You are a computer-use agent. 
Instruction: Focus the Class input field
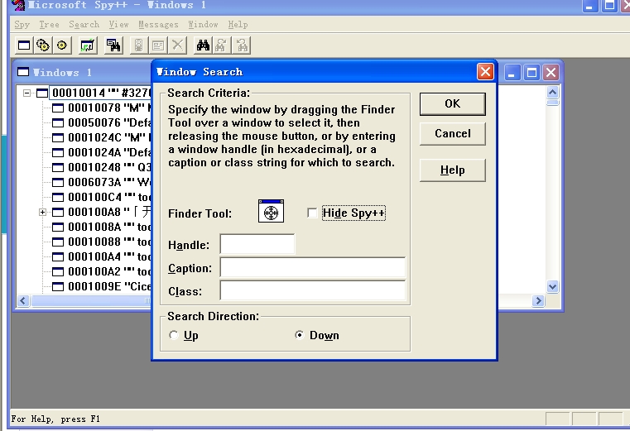(x=313, y=290)
